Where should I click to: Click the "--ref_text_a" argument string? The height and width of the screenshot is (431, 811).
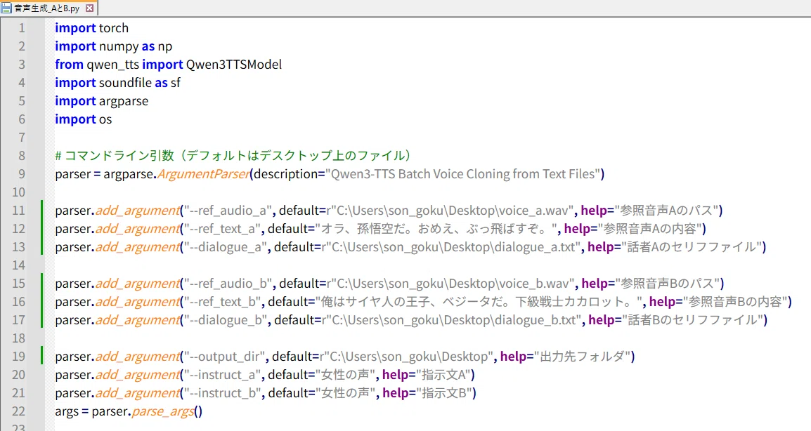pyautogui.click(x=222, y=229)
